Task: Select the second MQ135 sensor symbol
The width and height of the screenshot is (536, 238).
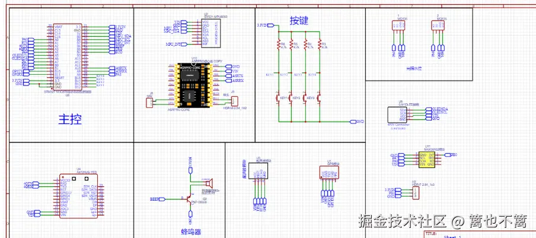Action: (x=438, y=25)
